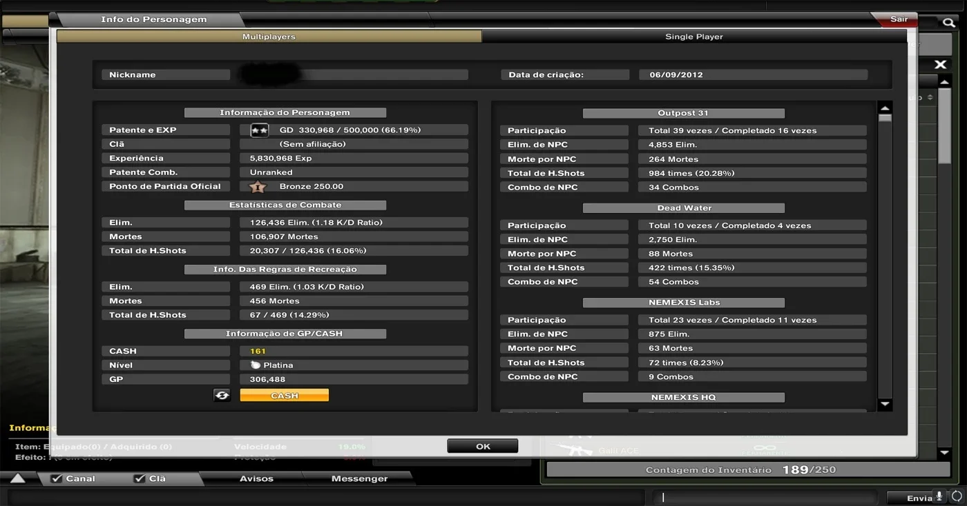Click the Estatísticas de Combate header
The width and height of the screenshot is (967, 506).
tap(285, 205)
